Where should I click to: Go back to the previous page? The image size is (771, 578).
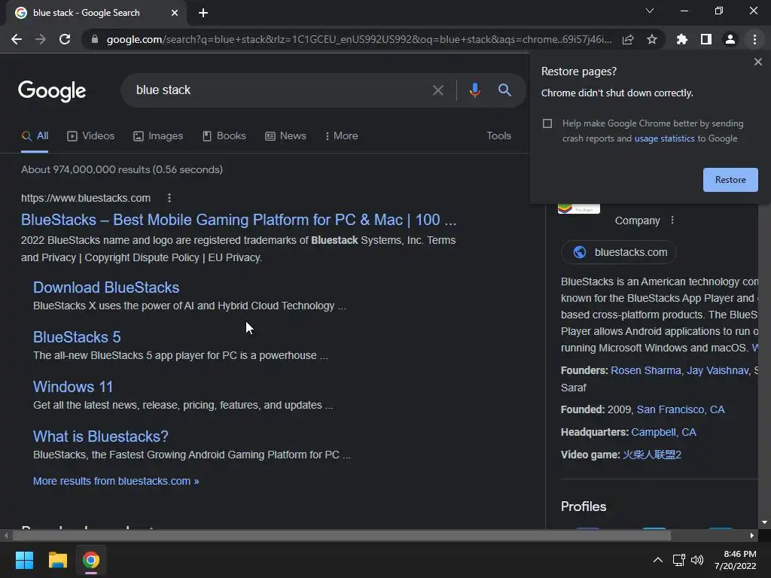(x=17, y=39)
